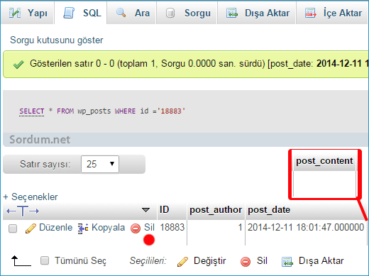Click the '18883' value in query
This screenshot has height=276, width=369.
click(171, 111)
